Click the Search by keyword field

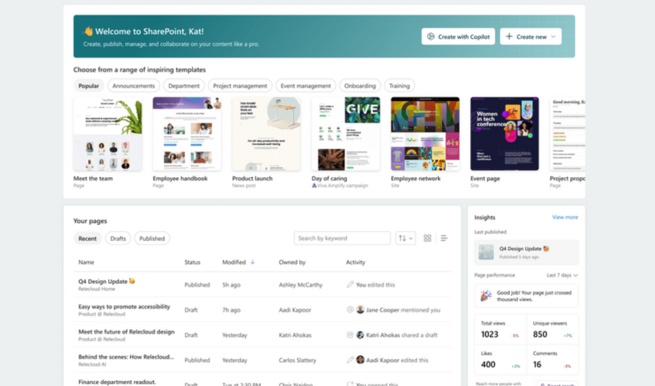pos(342,238)
